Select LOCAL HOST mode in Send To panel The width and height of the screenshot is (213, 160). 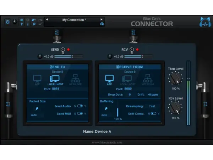pyautogui.click(x=55, y=80)
